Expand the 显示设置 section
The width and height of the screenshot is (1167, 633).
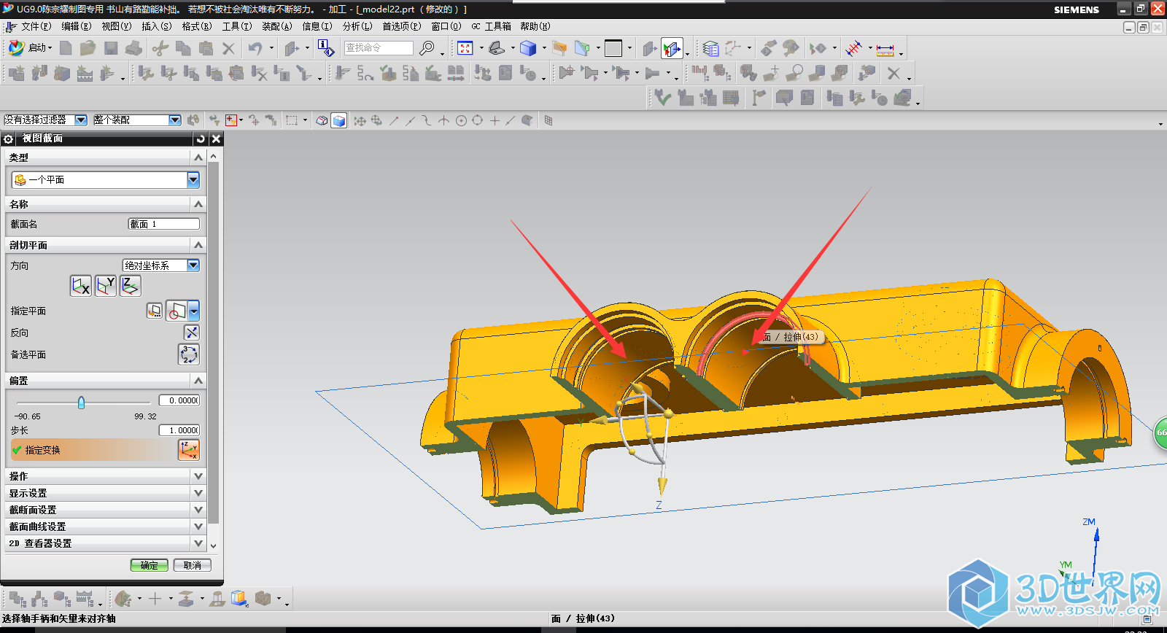point(198,493)
